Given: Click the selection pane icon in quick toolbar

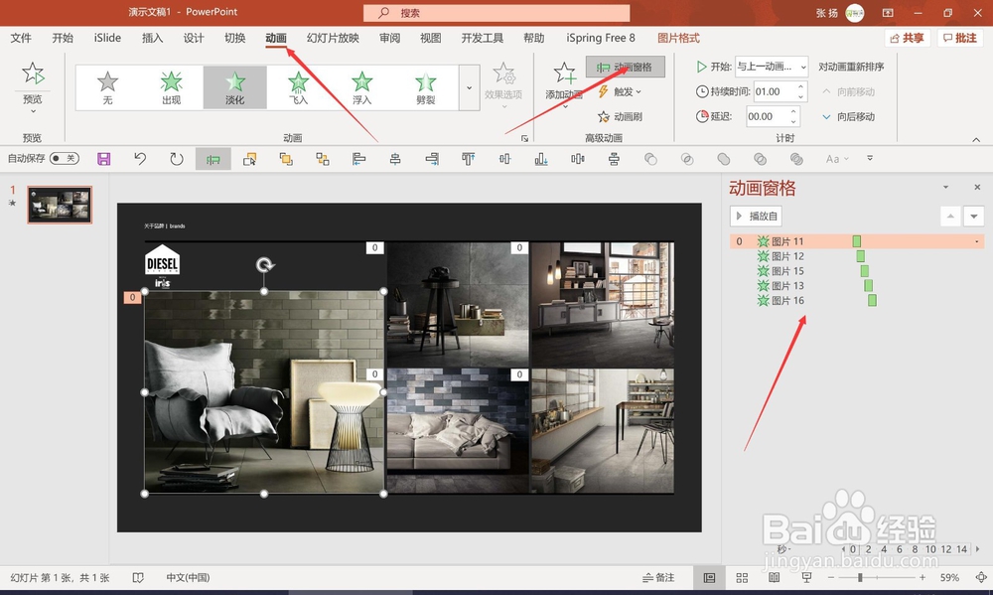Looking at the screenshot, I should pyautogui.click(x=249, y=159).
